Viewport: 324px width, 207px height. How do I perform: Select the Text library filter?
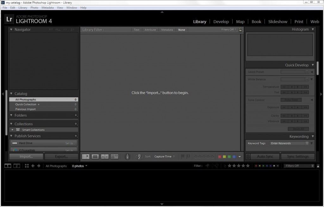click(x=137, y=30)
